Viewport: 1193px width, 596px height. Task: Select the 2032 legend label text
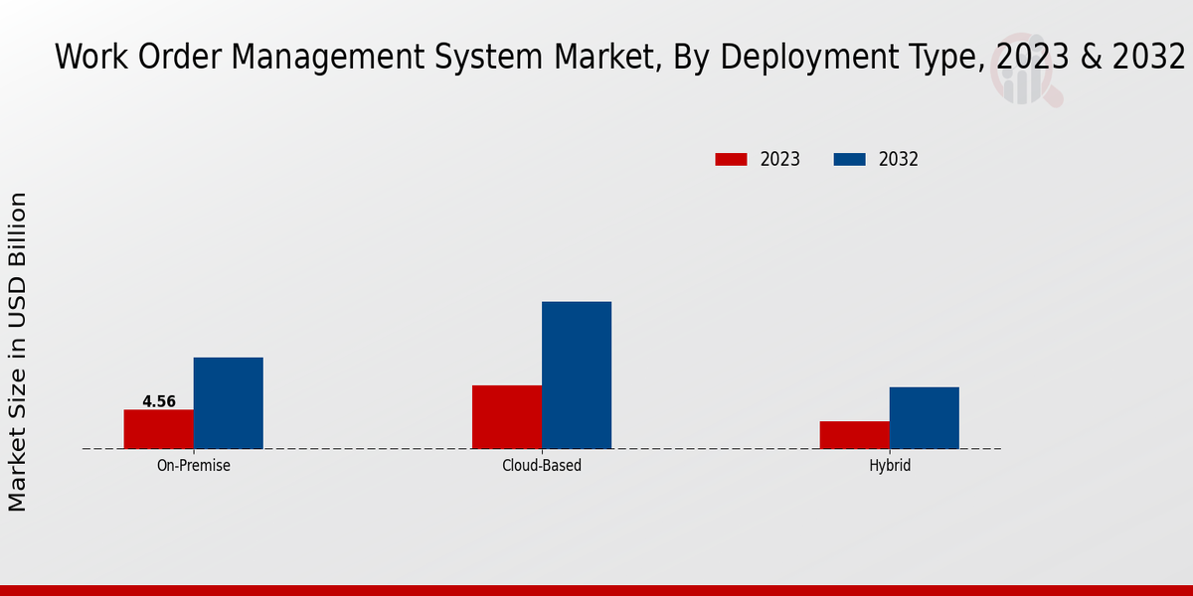(898, 159)
